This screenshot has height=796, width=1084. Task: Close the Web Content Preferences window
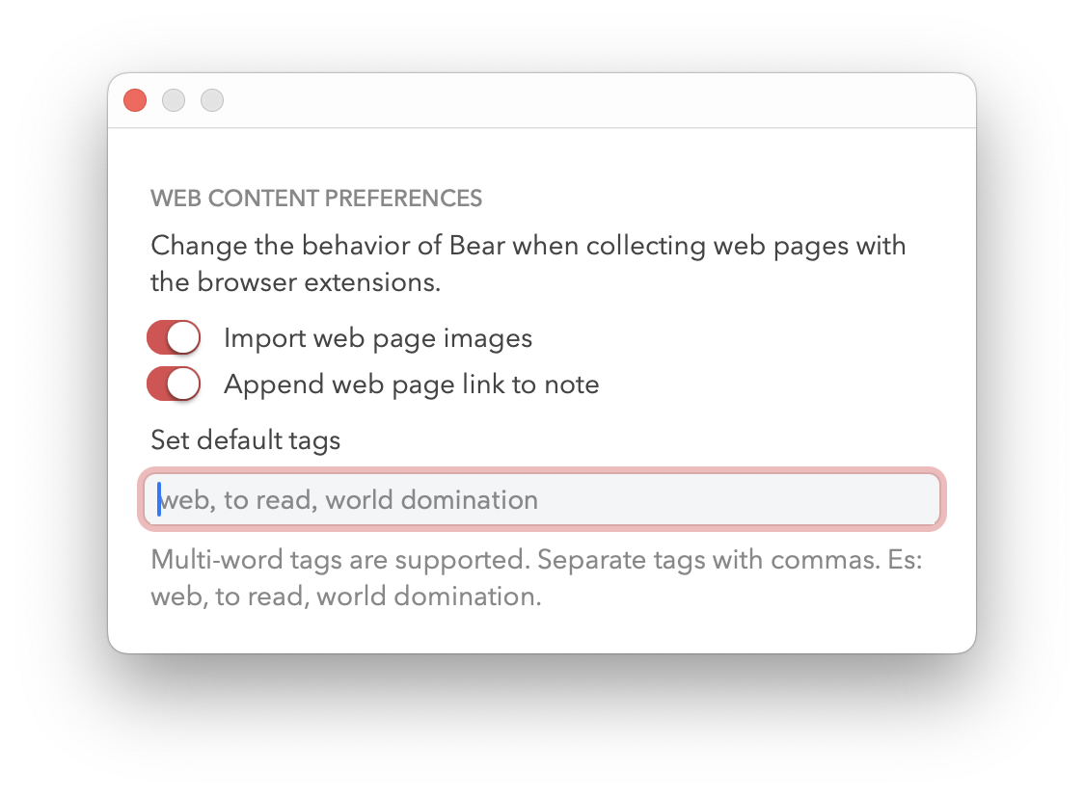tap(135, 100)
